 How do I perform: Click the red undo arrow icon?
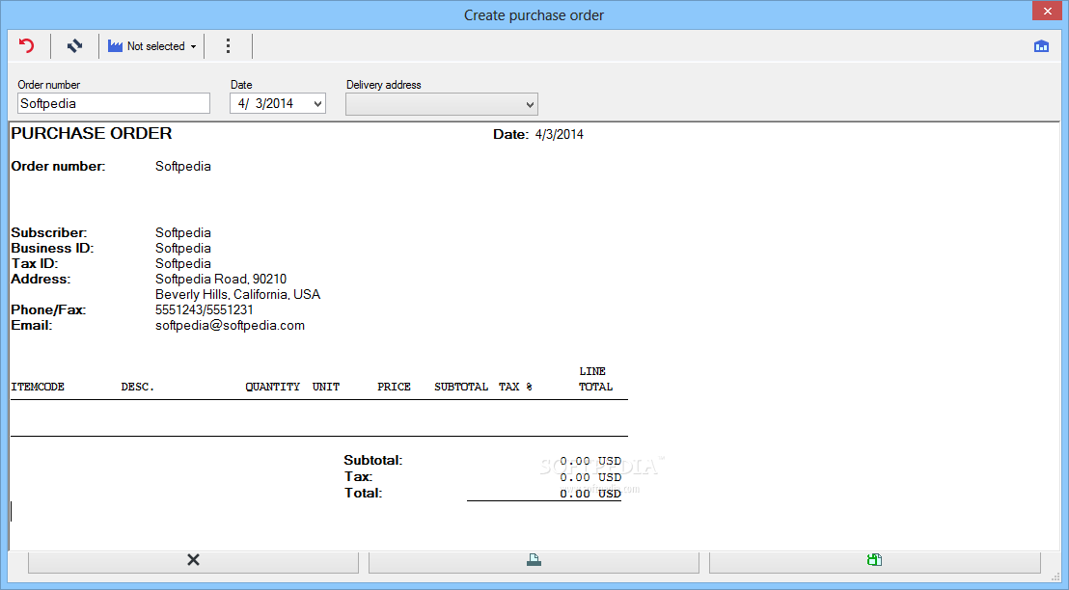click(27, 45)
